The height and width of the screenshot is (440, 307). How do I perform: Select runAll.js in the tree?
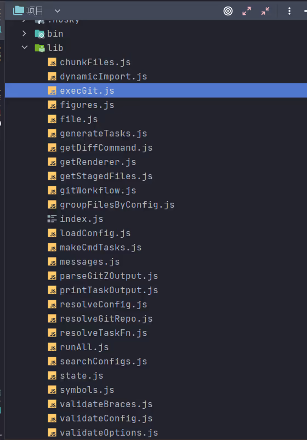click(84, 347)
